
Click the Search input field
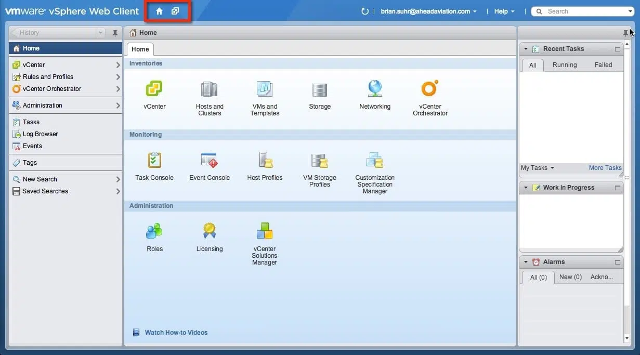(582, 11)
